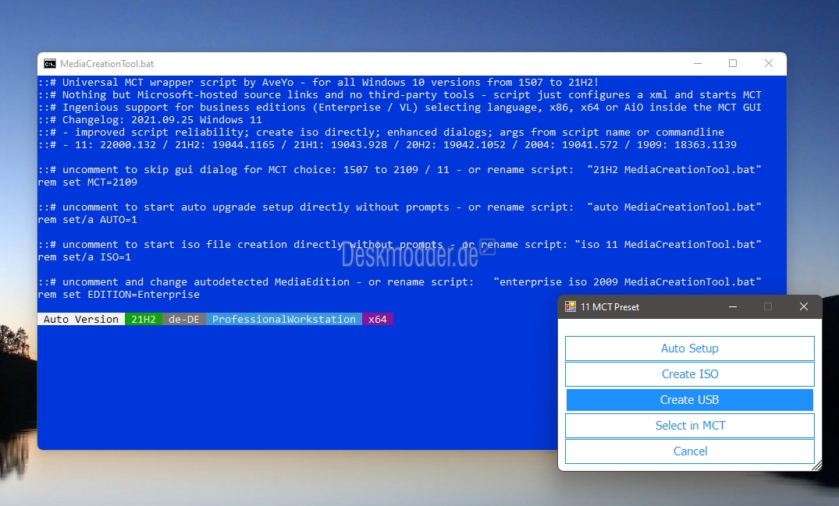Select the highlighted Create USB option
The height and width of the screenshot is (506, 839).
coord(689,400)
